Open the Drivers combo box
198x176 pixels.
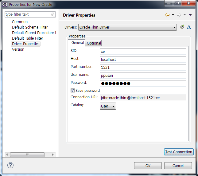coord(127,27)
